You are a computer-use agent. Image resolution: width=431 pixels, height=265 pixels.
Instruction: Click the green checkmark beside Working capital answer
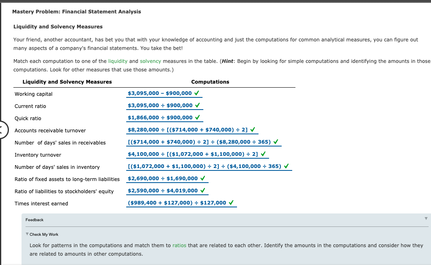point(197,93)
